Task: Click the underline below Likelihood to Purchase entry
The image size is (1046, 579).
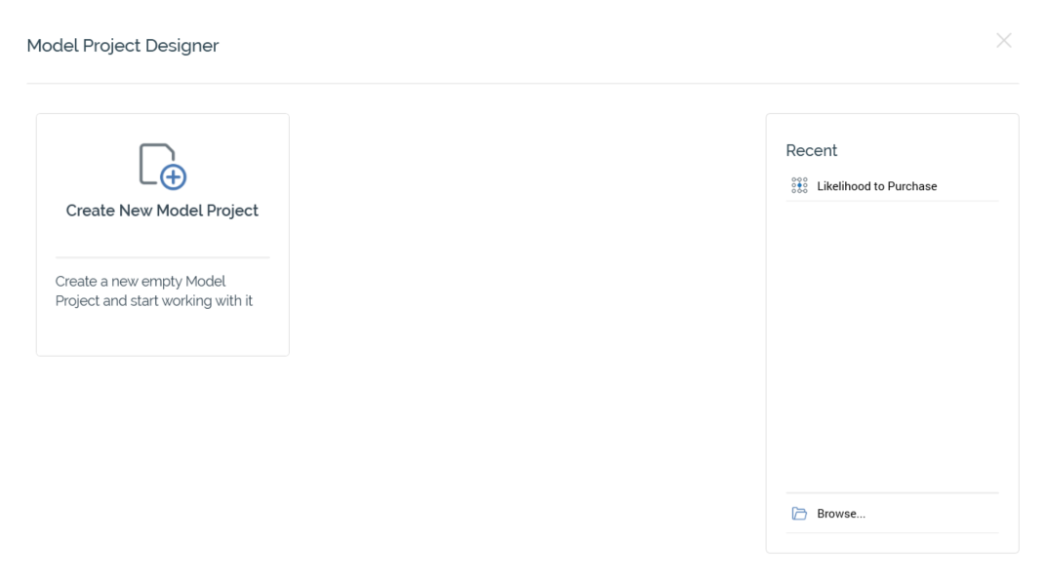Action: [x=892, y=202]
